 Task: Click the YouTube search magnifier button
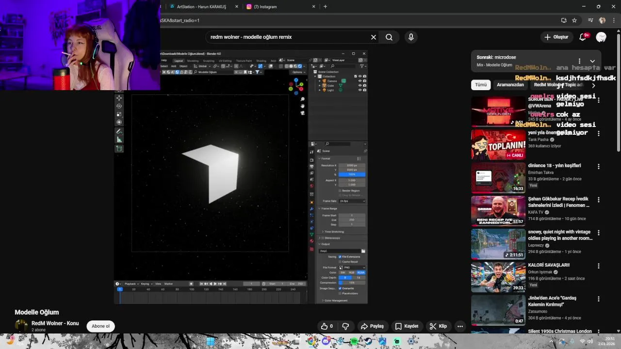coord(389,37)
